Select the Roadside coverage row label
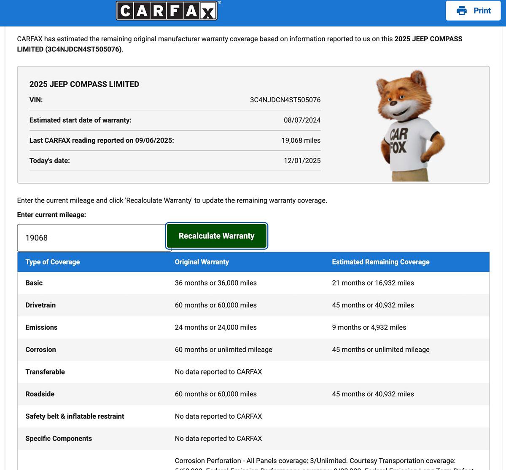Screen dimensions: 506x470 40,394
